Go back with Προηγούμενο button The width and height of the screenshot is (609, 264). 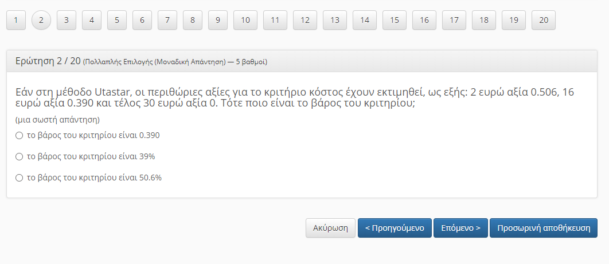(395, 228)
